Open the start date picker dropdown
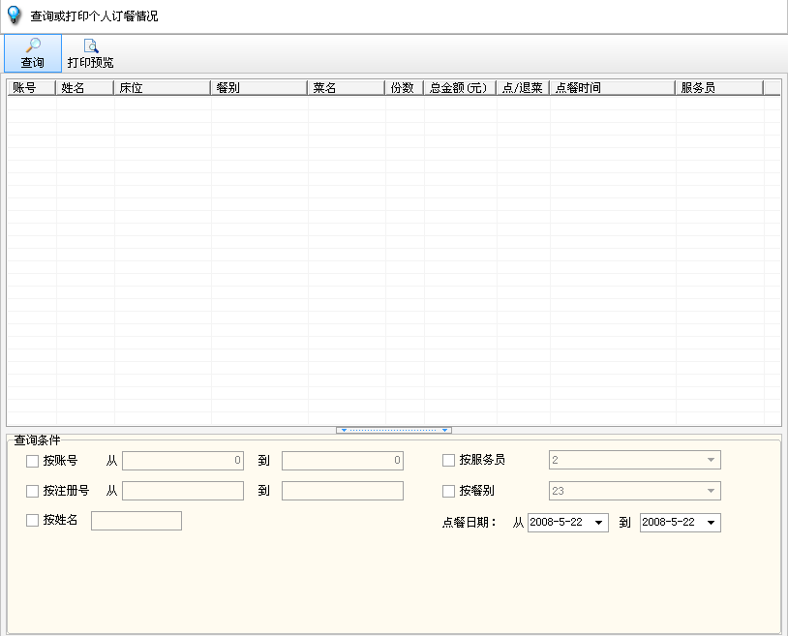Image resolution: width=788 pixels, height=636 pixels. [599, 523]
